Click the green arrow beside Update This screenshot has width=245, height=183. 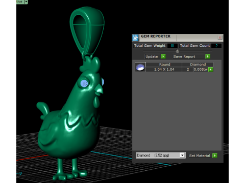pos(163,56)
